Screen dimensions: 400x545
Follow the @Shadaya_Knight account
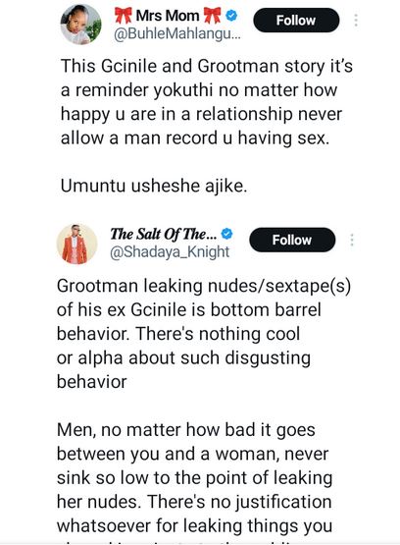pos(292,240)
